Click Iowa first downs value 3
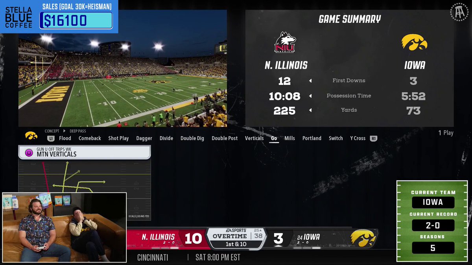Image resolution: width=472 pixels, height=265 pixels. pos(413,81)
